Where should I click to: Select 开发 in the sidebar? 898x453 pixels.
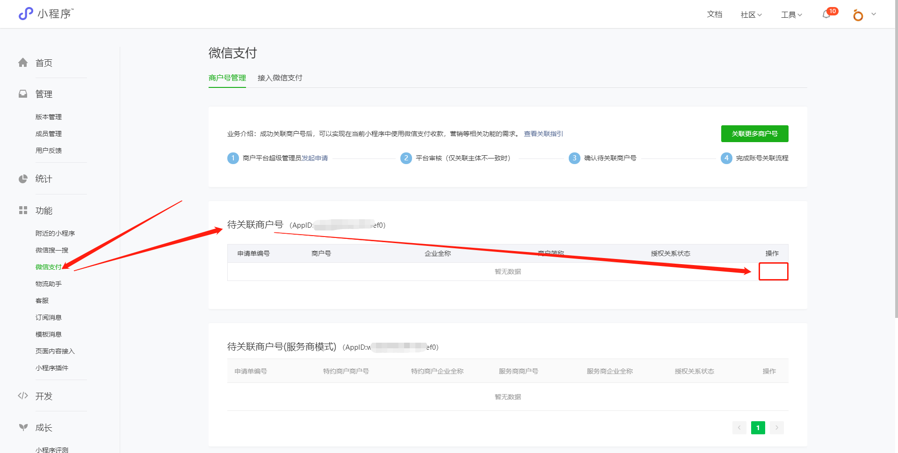click(44, 396)
